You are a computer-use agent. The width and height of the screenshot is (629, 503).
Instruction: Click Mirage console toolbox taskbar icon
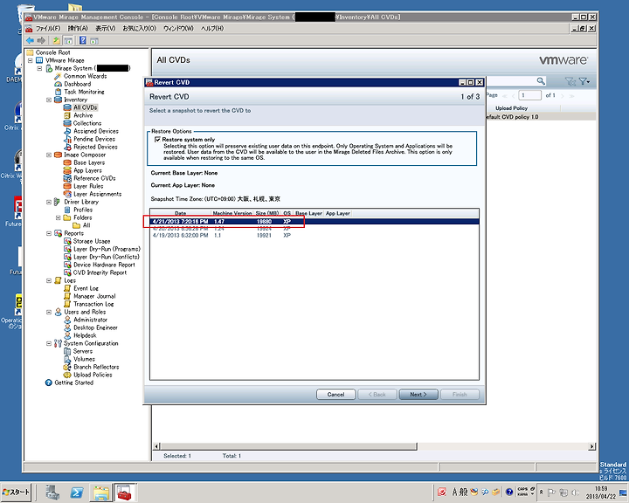pyautogui.click(x=124, y=493)
